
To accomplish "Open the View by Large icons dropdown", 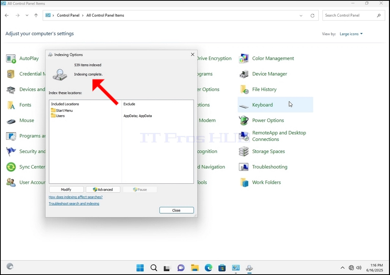I will pyautogui.click(x=351, y=34).
